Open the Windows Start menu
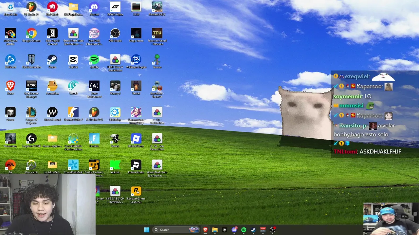Screen dimensions: 419x235 coord(147,230)
